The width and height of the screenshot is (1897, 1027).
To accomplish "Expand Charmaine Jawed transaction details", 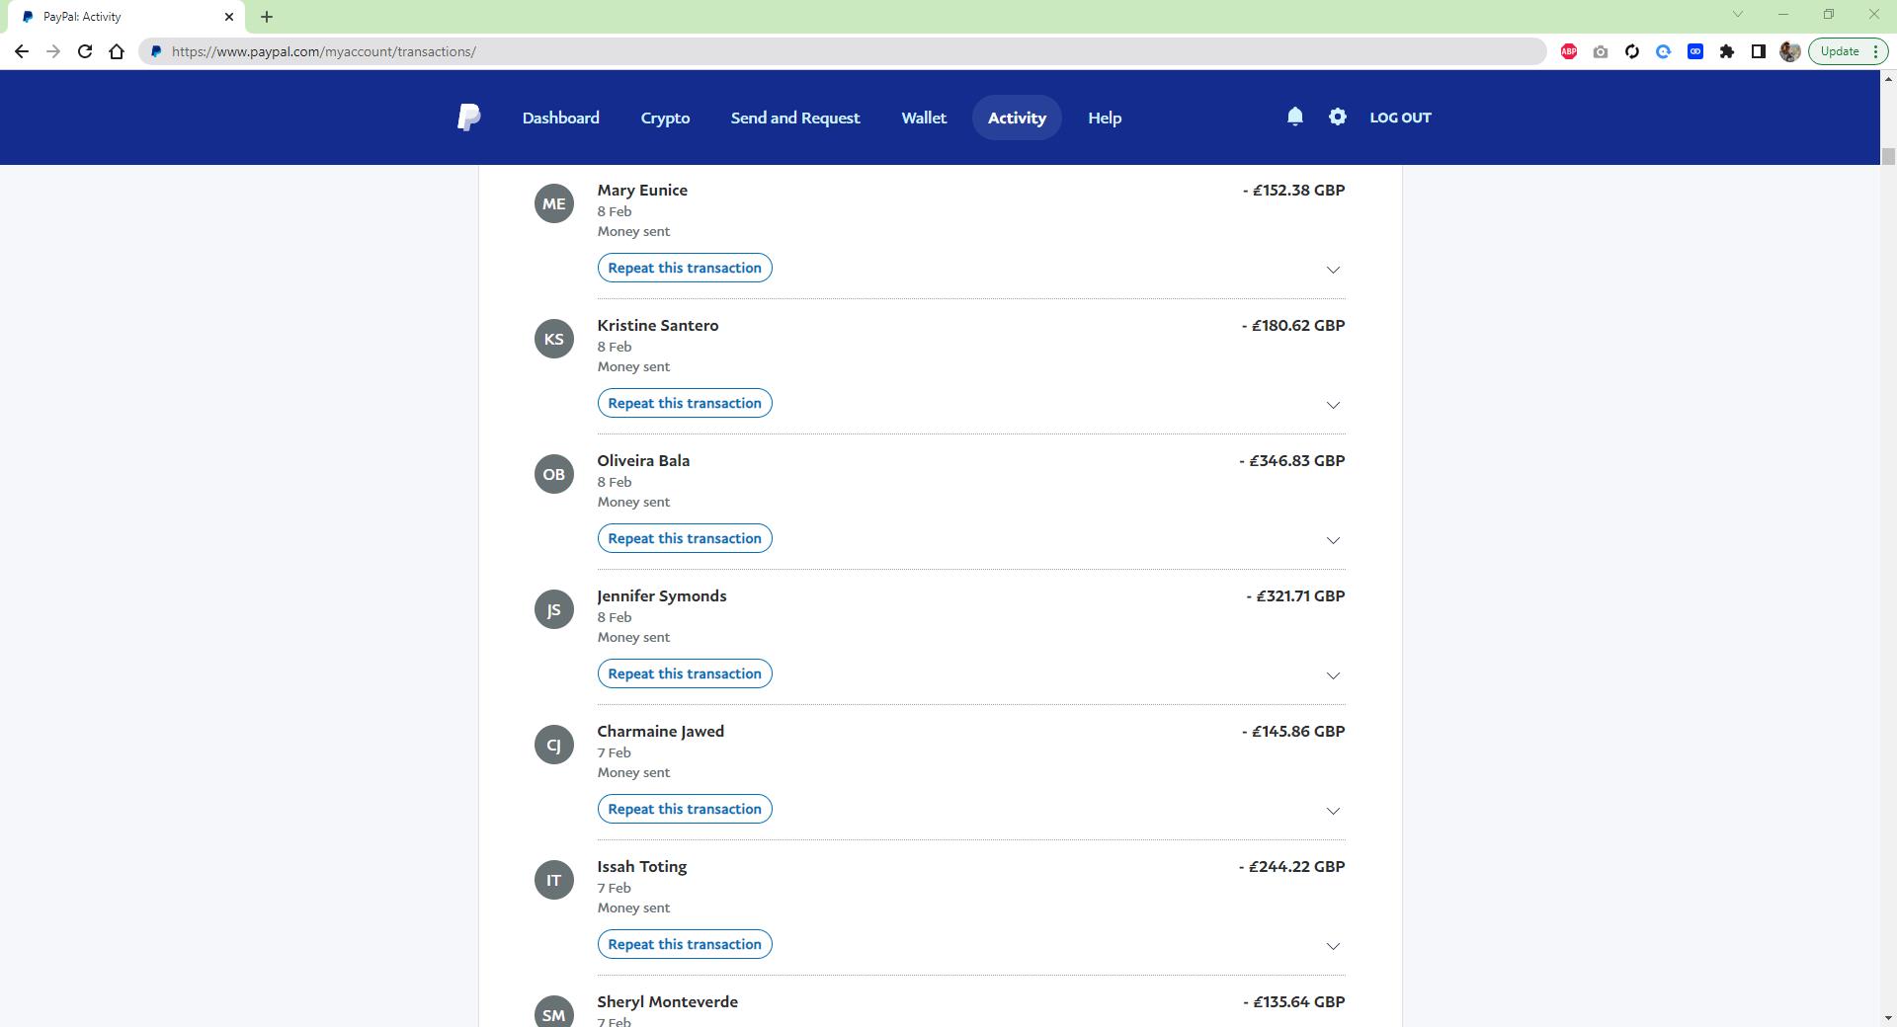I will (x=1332, y=811).
